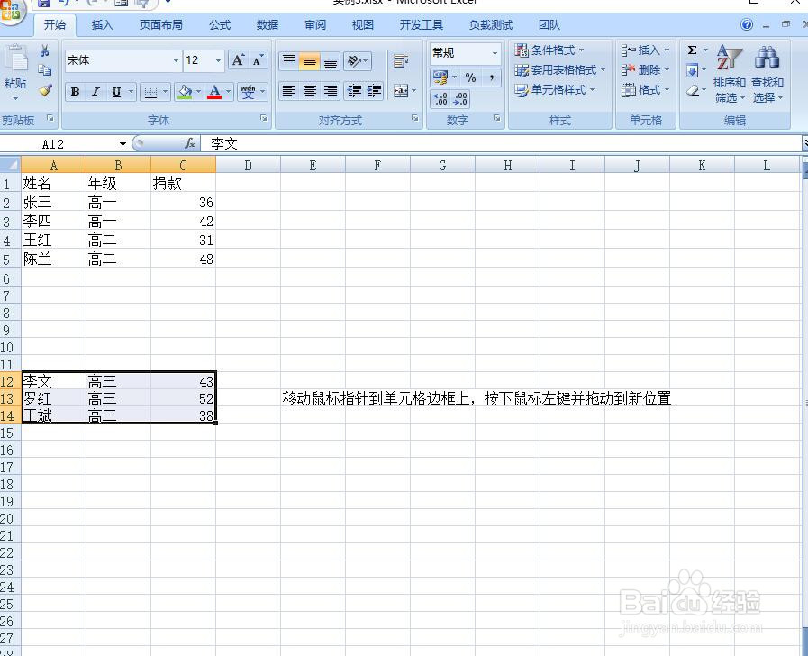The height and width of the screenshot is (656, 808).
Task: Decrease font size with the small A
Action: (x=257, y=60)
